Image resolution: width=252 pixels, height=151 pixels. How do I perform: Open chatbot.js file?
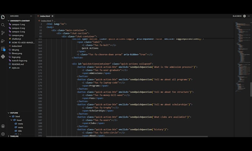tap(16, 39)
